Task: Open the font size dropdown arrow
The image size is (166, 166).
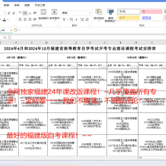Action: (x=5, y=13)
